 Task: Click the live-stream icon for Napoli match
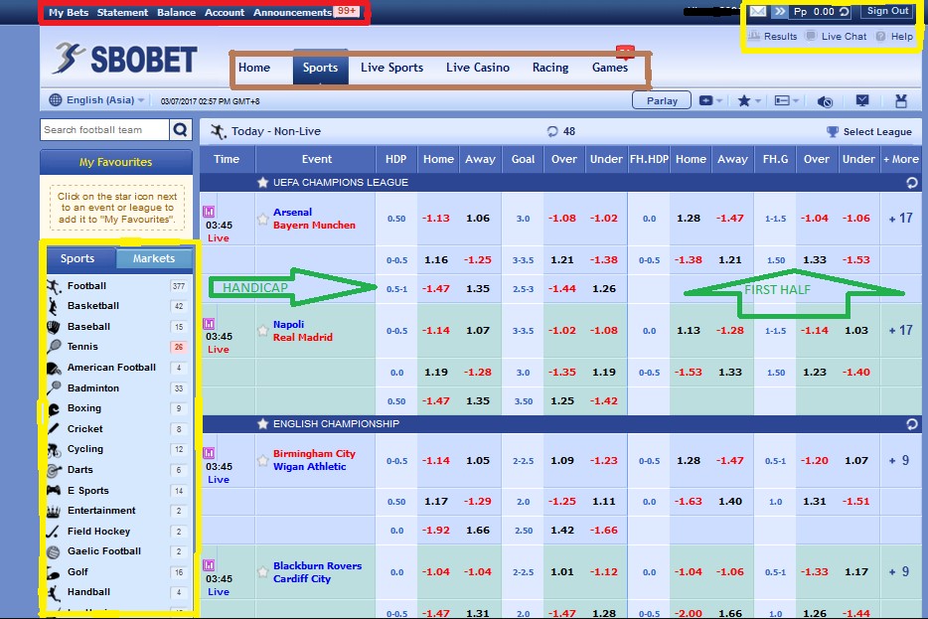(209, 324)
